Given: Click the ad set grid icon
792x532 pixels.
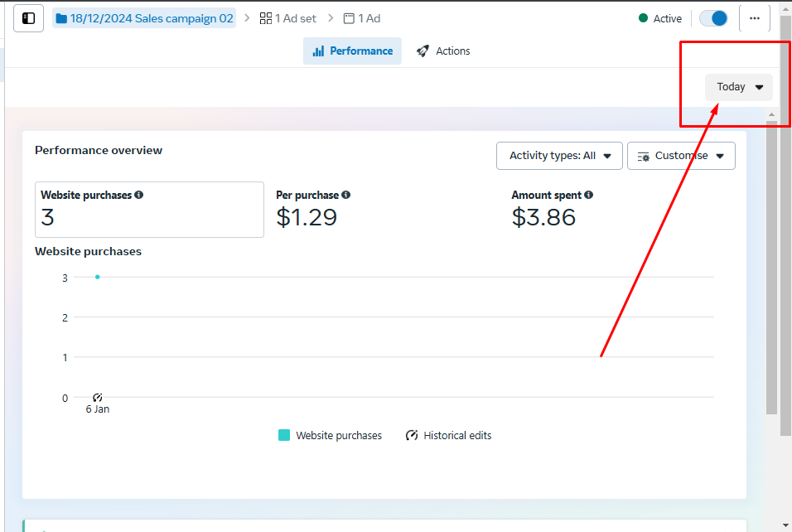Looking at the screenshot, I should (266, 18).
